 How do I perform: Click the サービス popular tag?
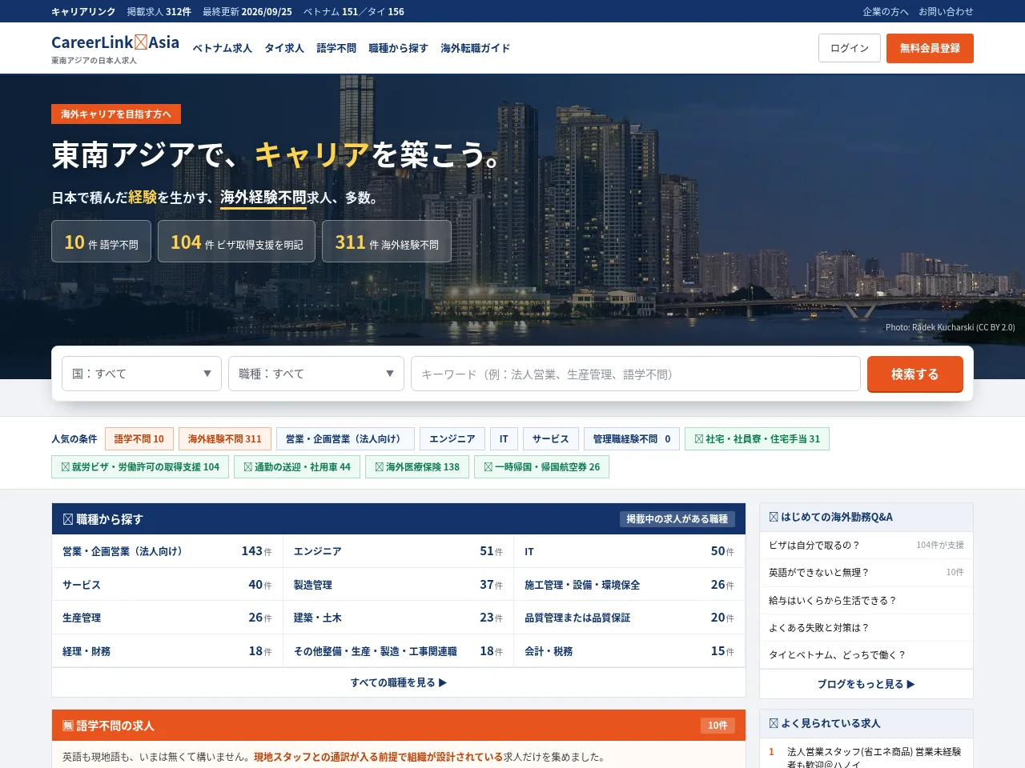[x=550, y=438]
